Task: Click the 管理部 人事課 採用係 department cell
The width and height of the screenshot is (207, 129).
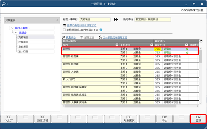Action: coord(91,102)
